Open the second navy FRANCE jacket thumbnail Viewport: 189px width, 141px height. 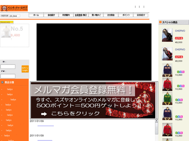click(167, 113)
